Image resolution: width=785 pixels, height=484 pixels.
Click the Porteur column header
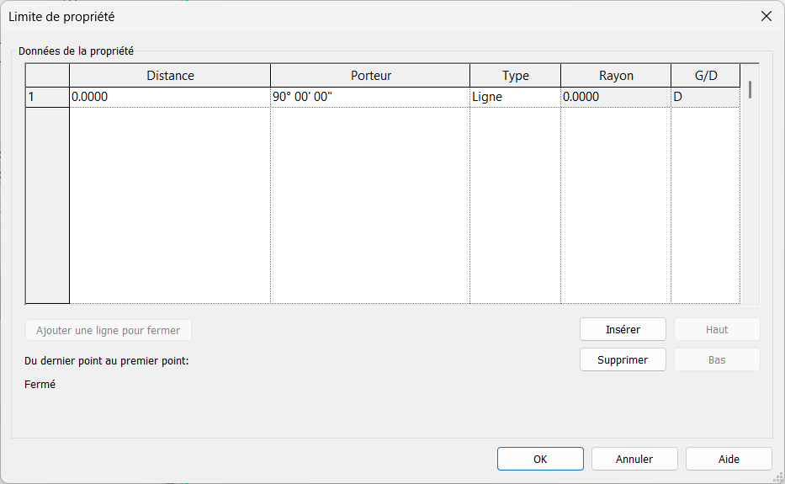pyautogui.click(x=370, y=76)
